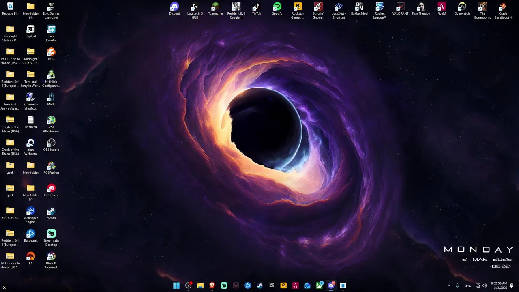Open Streamlabs from the taskbar
The image size is (519, 292).
click(224, 286)
